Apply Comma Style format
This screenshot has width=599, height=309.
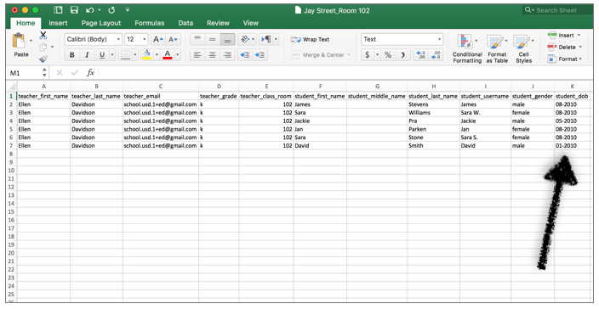tap(402, 55)
